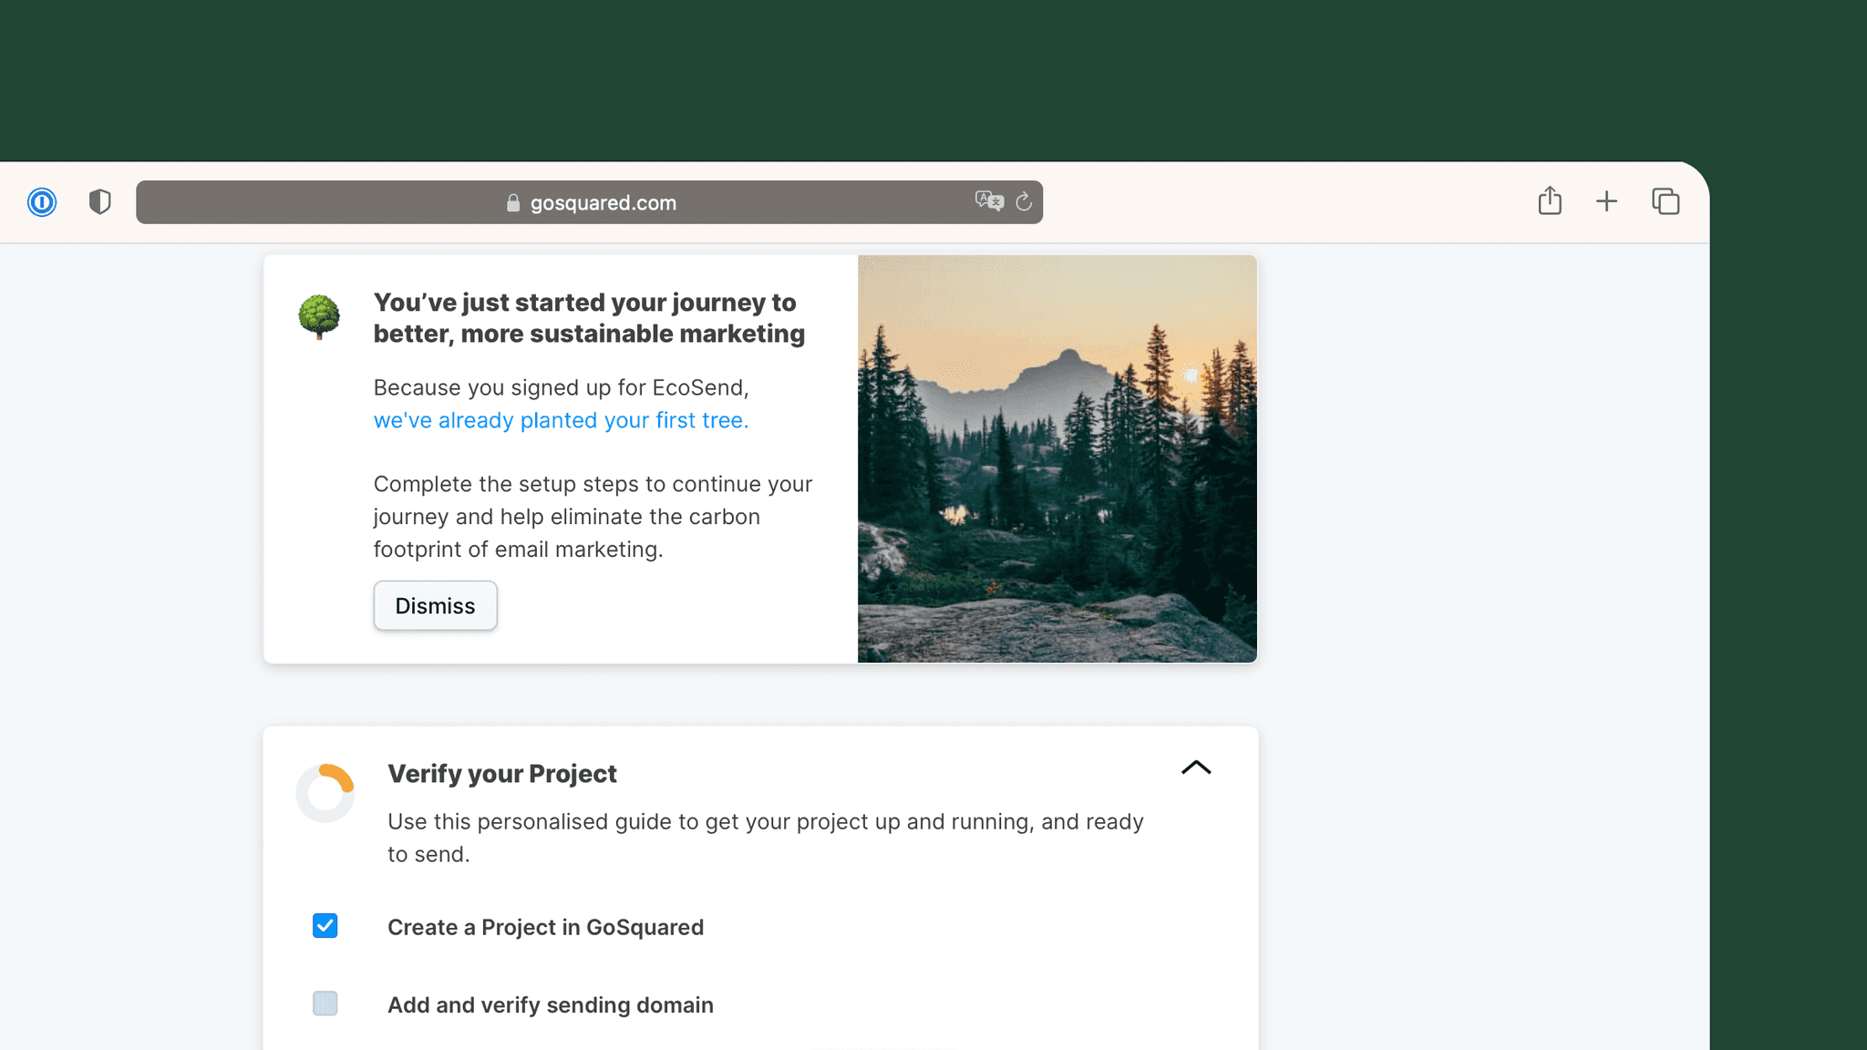Click the gosquared.com address bar
Viewport: 1867px width, 1050px height.
coord(589,202)
